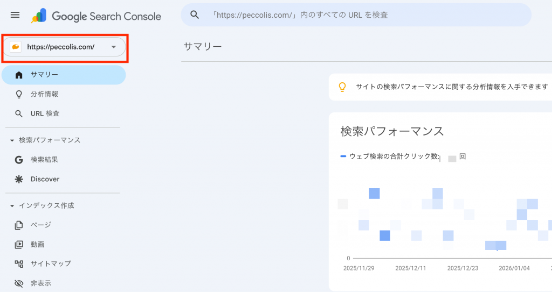
Task: Click the search performance insights banner
Action: 452,87
